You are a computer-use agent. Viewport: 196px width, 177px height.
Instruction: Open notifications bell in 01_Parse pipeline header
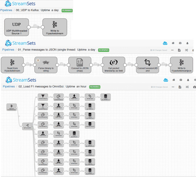[x=187, y=43]
